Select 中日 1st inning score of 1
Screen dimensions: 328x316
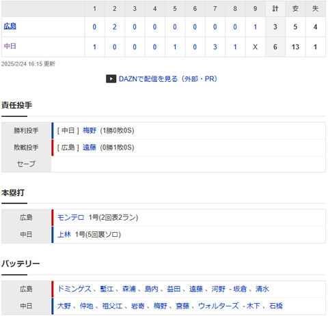click(94, 47)
